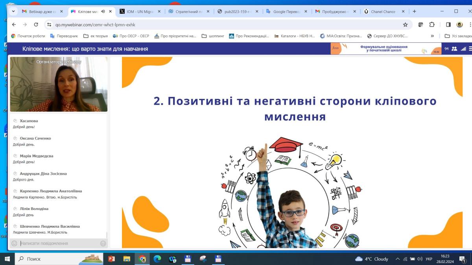The image size is (472, 265).
Task: Bookmark this page with the star icon
Action: 405,24
